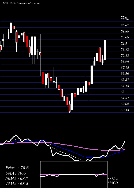The width and height of the screenshot is (134, 188).
Task: Click the 74.88 price axis label
Action: 125,31
